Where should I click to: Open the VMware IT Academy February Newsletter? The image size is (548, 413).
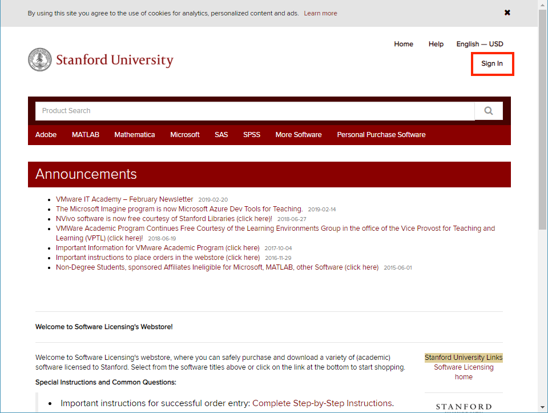tap(124, 199)
